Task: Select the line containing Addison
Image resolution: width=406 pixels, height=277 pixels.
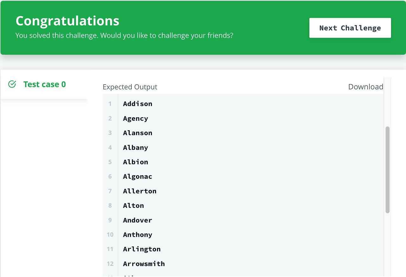Action: [x=137, y=104]
